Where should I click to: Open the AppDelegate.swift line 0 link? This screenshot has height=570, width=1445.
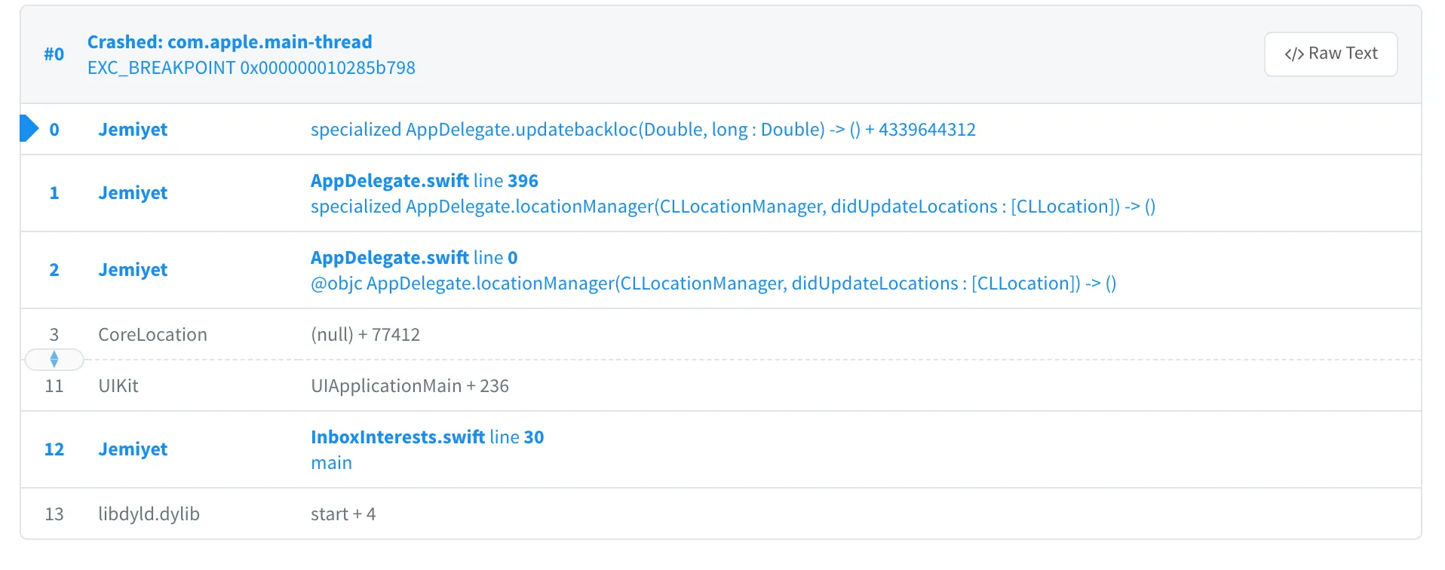click(x=413, y=258)
